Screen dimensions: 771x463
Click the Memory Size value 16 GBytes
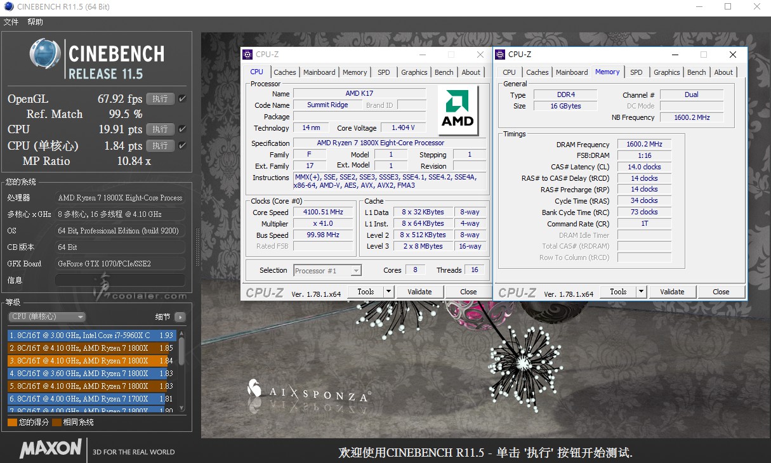[x=565, y=106]
